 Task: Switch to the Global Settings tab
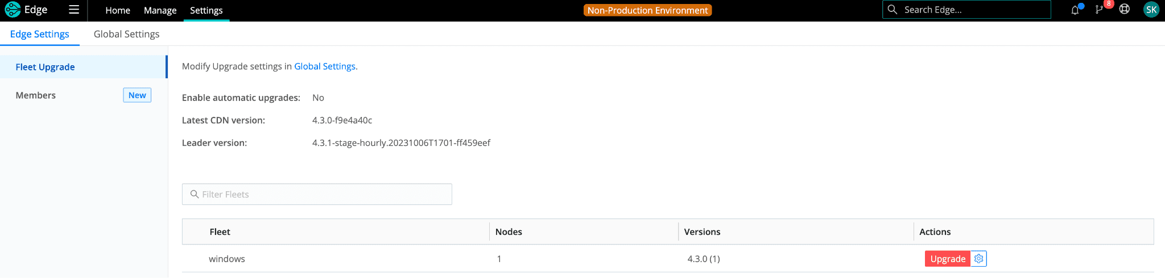(x=126, y=34)
